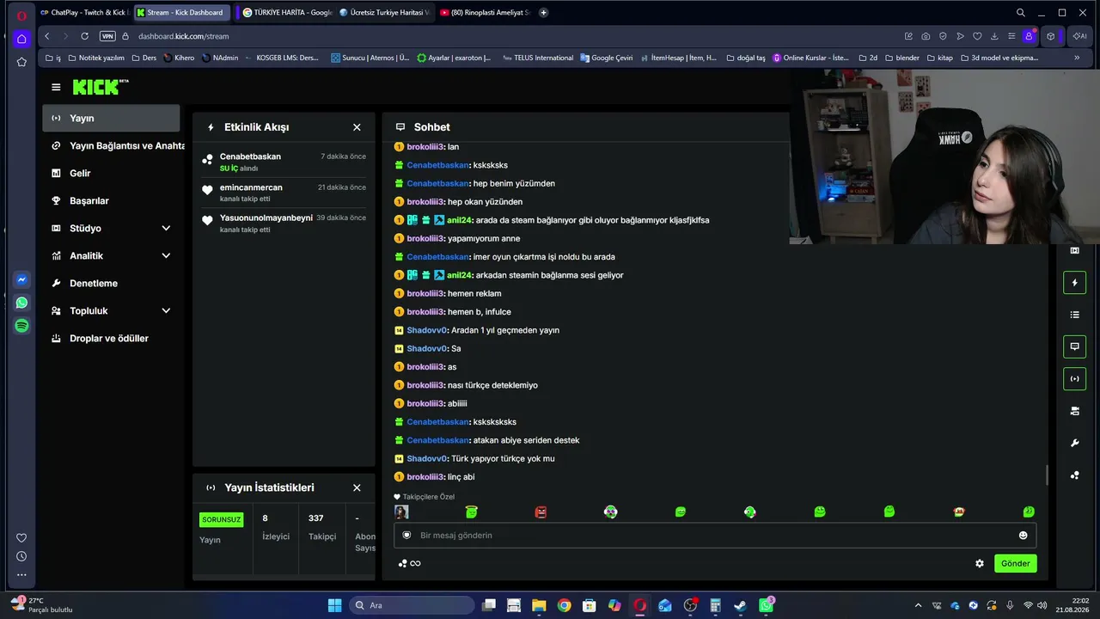Click the list icon in right rail

pyautogui.click(x=1074, y=315)
